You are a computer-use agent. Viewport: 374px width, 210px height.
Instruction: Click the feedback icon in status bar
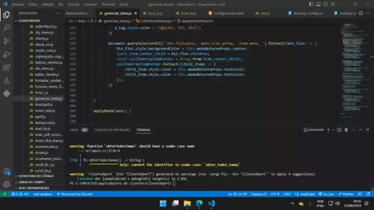(x=360, y=194)
